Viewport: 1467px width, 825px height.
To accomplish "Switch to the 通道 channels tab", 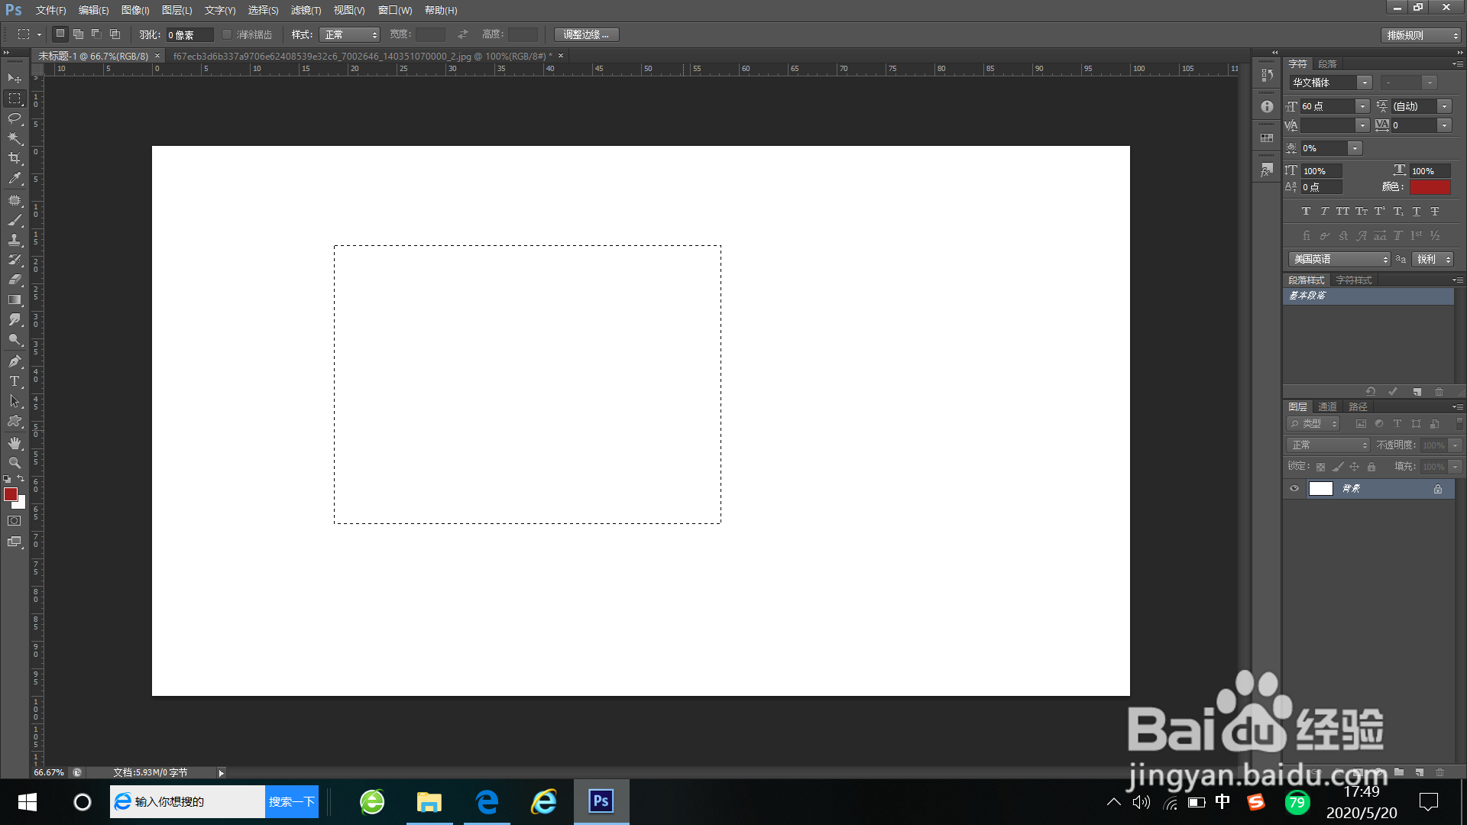I will [x=1327, y=406].
